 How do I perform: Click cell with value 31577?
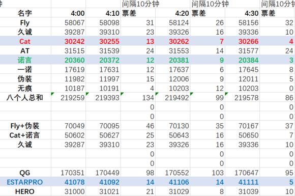tap(242, 50)
